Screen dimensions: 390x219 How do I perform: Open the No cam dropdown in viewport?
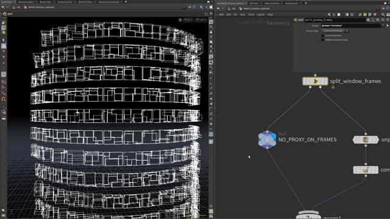point(200,20)
